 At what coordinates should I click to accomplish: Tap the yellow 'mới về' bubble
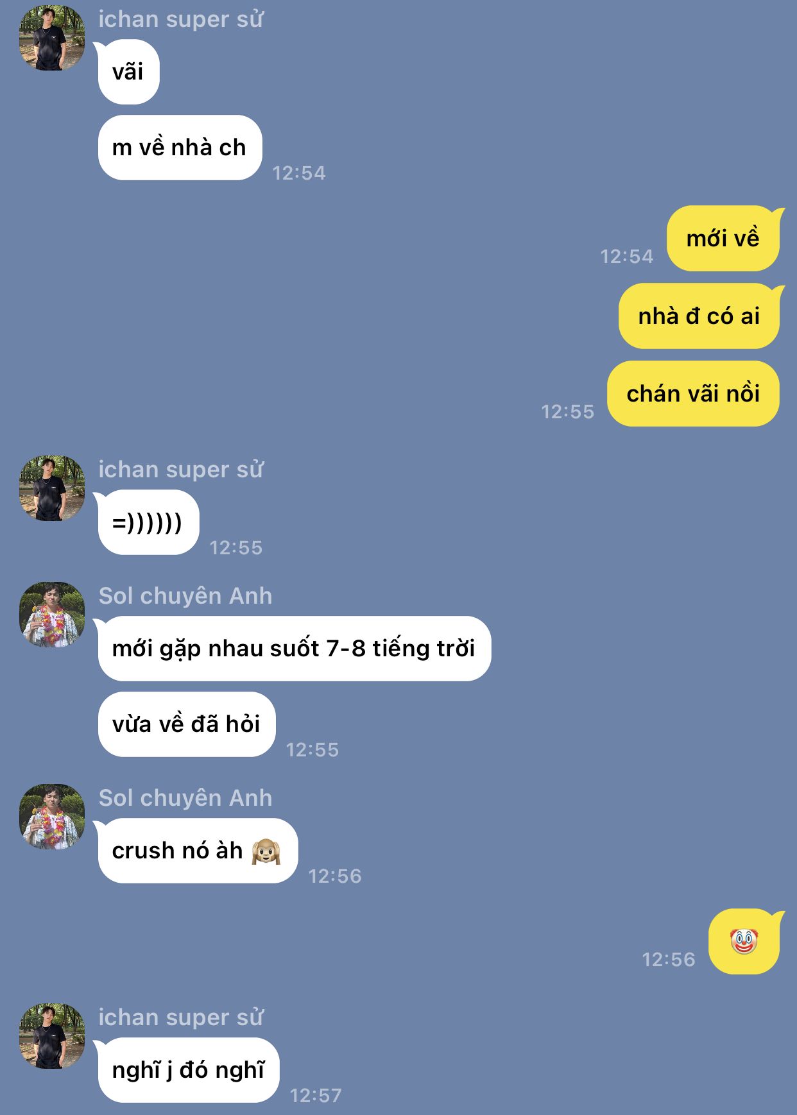click(x=723, y=239)
